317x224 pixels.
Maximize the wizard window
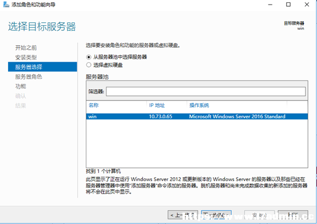(288, 5)
